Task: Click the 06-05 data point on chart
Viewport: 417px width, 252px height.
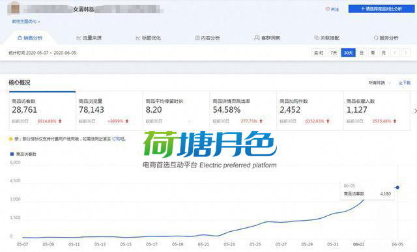Action: 397,188
